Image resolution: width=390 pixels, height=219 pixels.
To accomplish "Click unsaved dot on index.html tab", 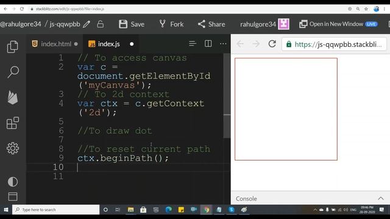I will 76,44.
